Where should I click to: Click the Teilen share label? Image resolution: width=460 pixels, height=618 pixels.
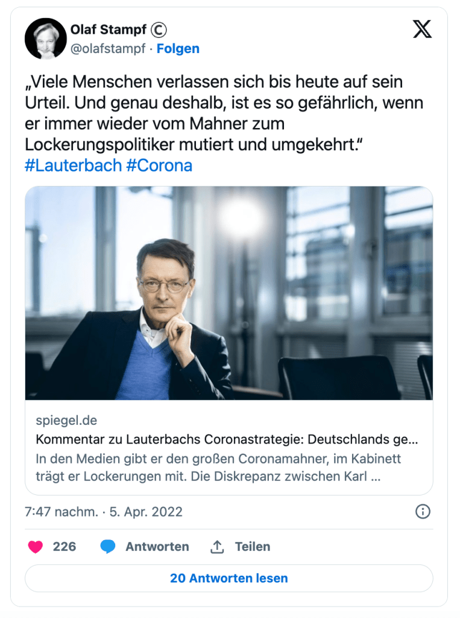[x=253, y=547]
